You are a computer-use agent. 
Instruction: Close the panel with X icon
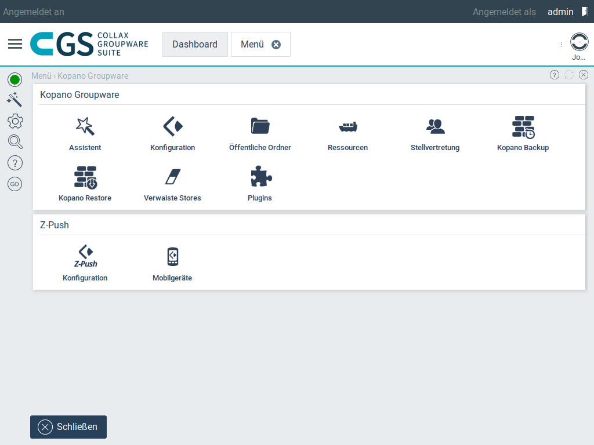click(x=584, y=75)
